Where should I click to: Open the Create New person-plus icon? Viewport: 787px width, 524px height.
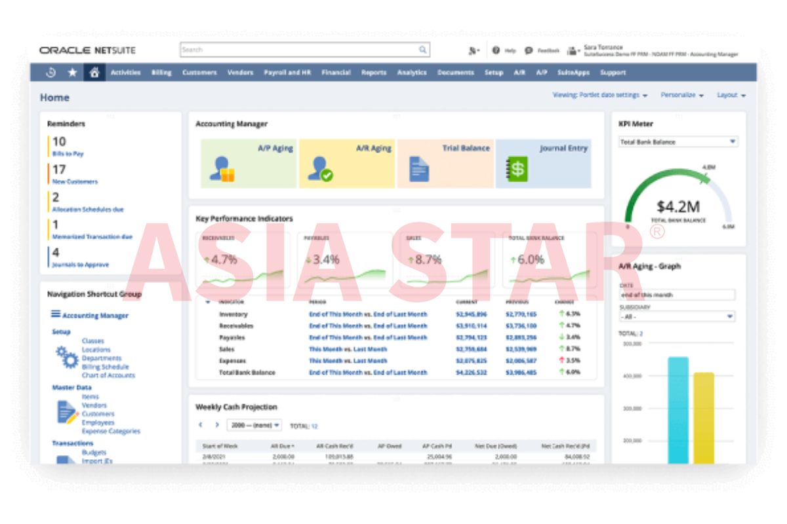click(x=473, y=50)
